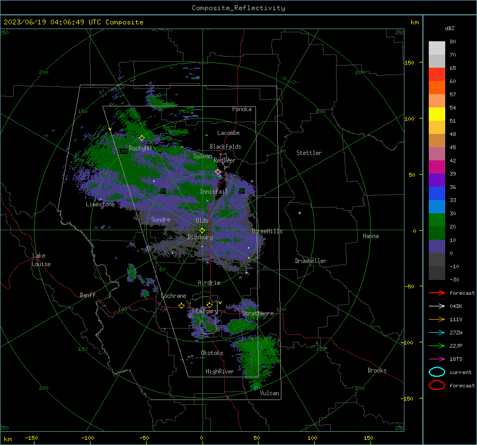Click the RedDeer city label
Image resolution: width=477 pixels, height=445 pixels.
225,160
